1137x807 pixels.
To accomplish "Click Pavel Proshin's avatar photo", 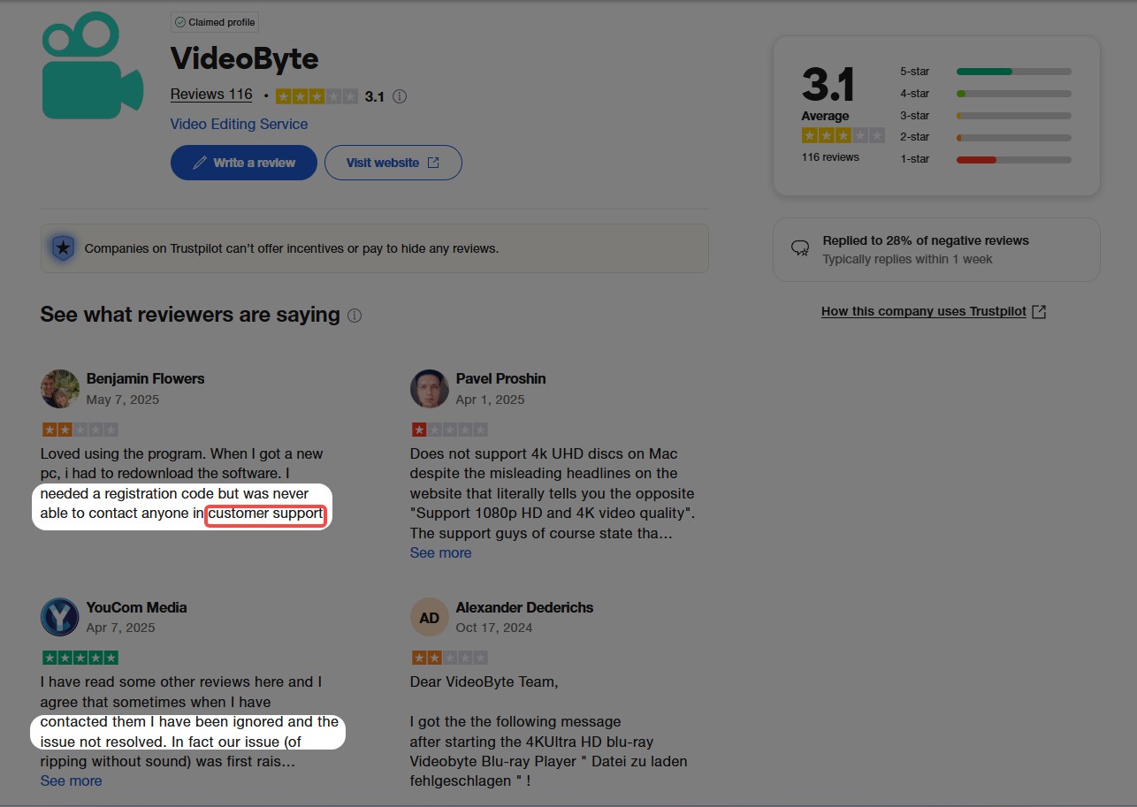I will coord(430,389).
